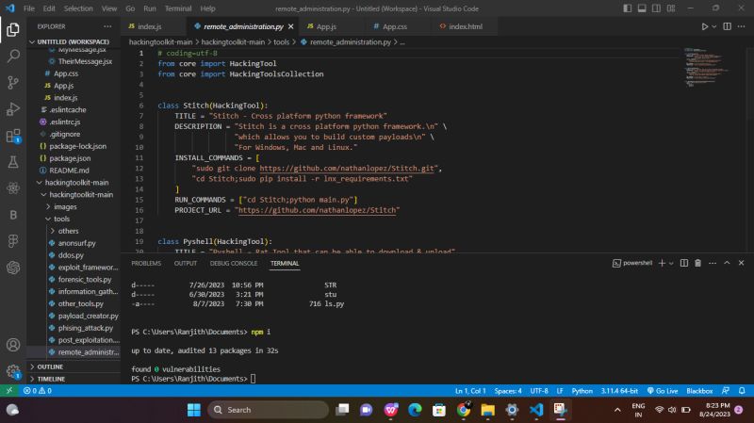The height and width of the screenshot is (423, 754).
Task: Open ddos.py in the file tree
Action: (x=71, y=255)
